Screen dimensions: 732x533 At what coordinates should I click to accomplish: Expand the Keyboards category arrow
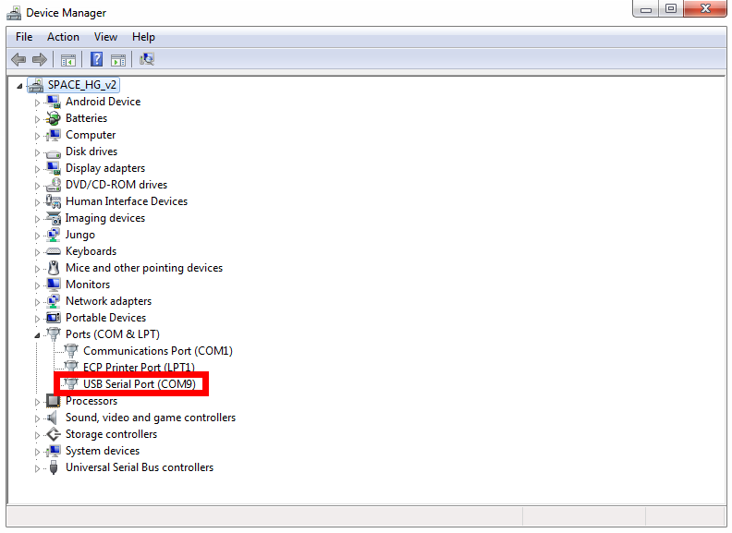tap(37, 252)
